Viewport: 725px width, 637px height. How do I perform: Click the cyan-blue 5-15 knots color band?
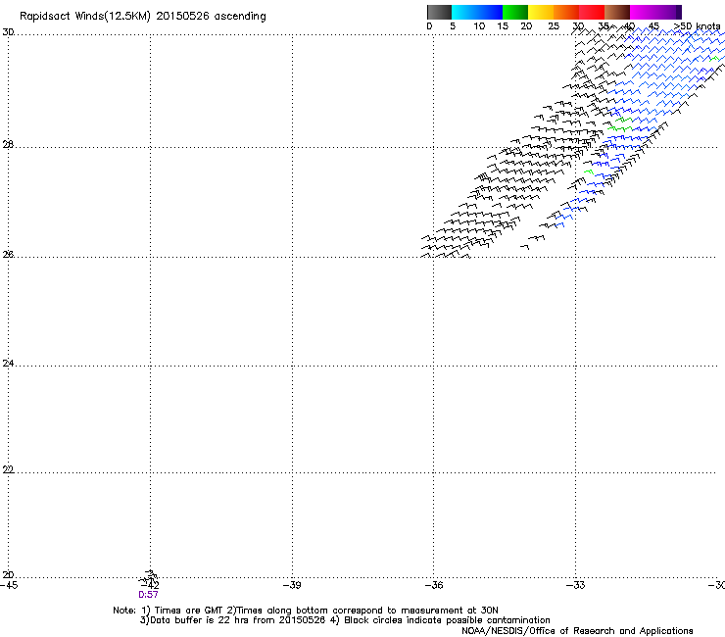pyautogui.click(x=477, y=12)
